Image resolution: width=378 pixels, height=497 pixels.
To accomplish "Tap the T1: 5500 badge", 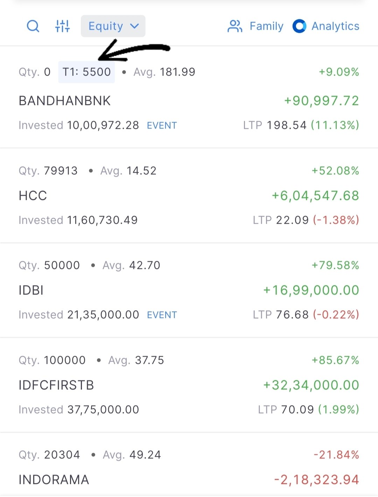I will (86, 72).
